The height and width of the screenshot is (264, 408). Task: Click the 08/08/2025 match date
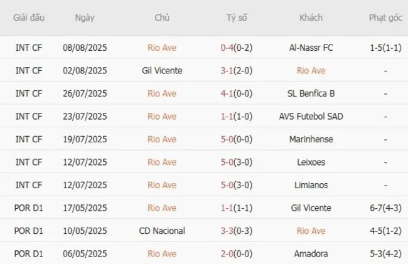tap(85, 48)
